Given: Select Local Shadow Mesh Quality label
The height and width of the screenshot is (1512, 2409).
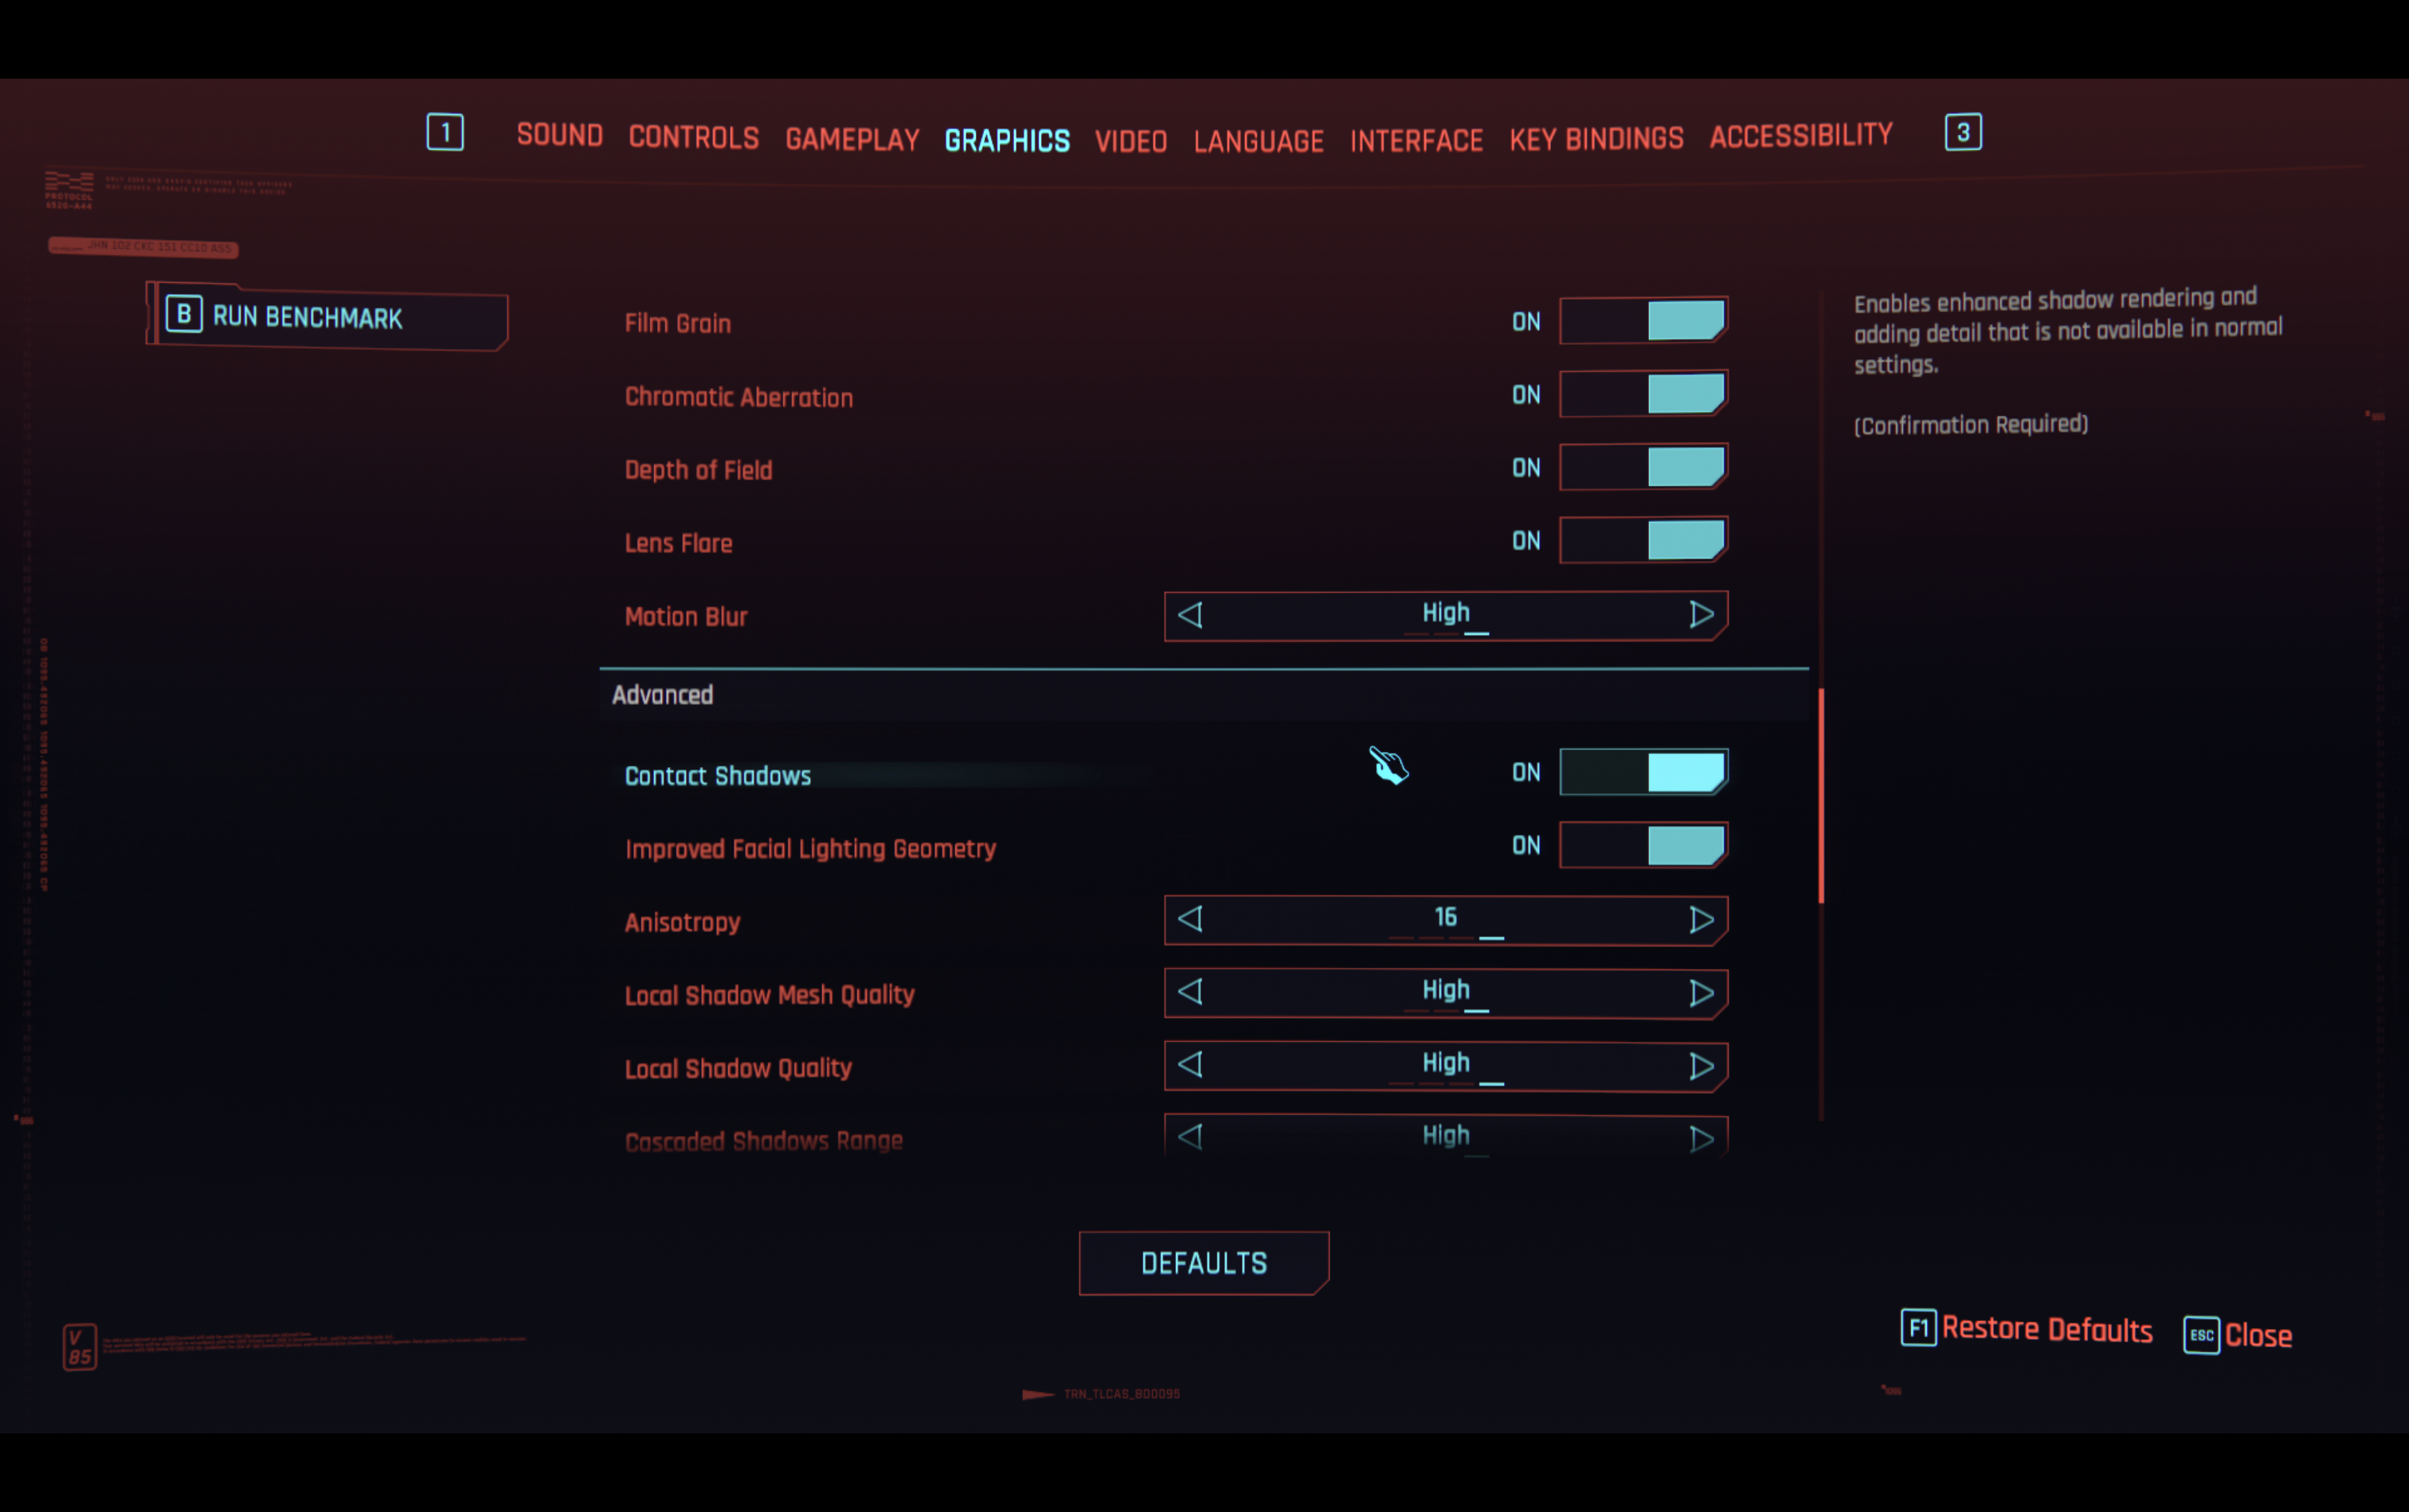Looking at the screenshot, I should coord(769,995).
